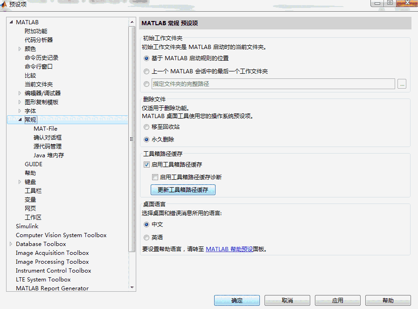Expand the Database Toolbox node
The image size is (418, 309).
(11, 244)
